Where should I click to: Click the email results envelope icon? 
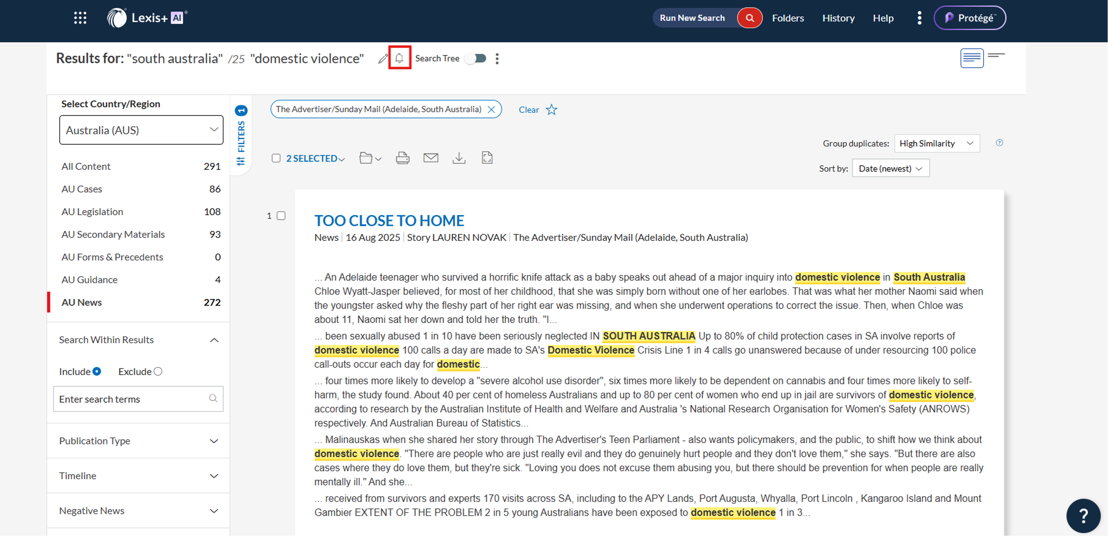coord(431,158)
